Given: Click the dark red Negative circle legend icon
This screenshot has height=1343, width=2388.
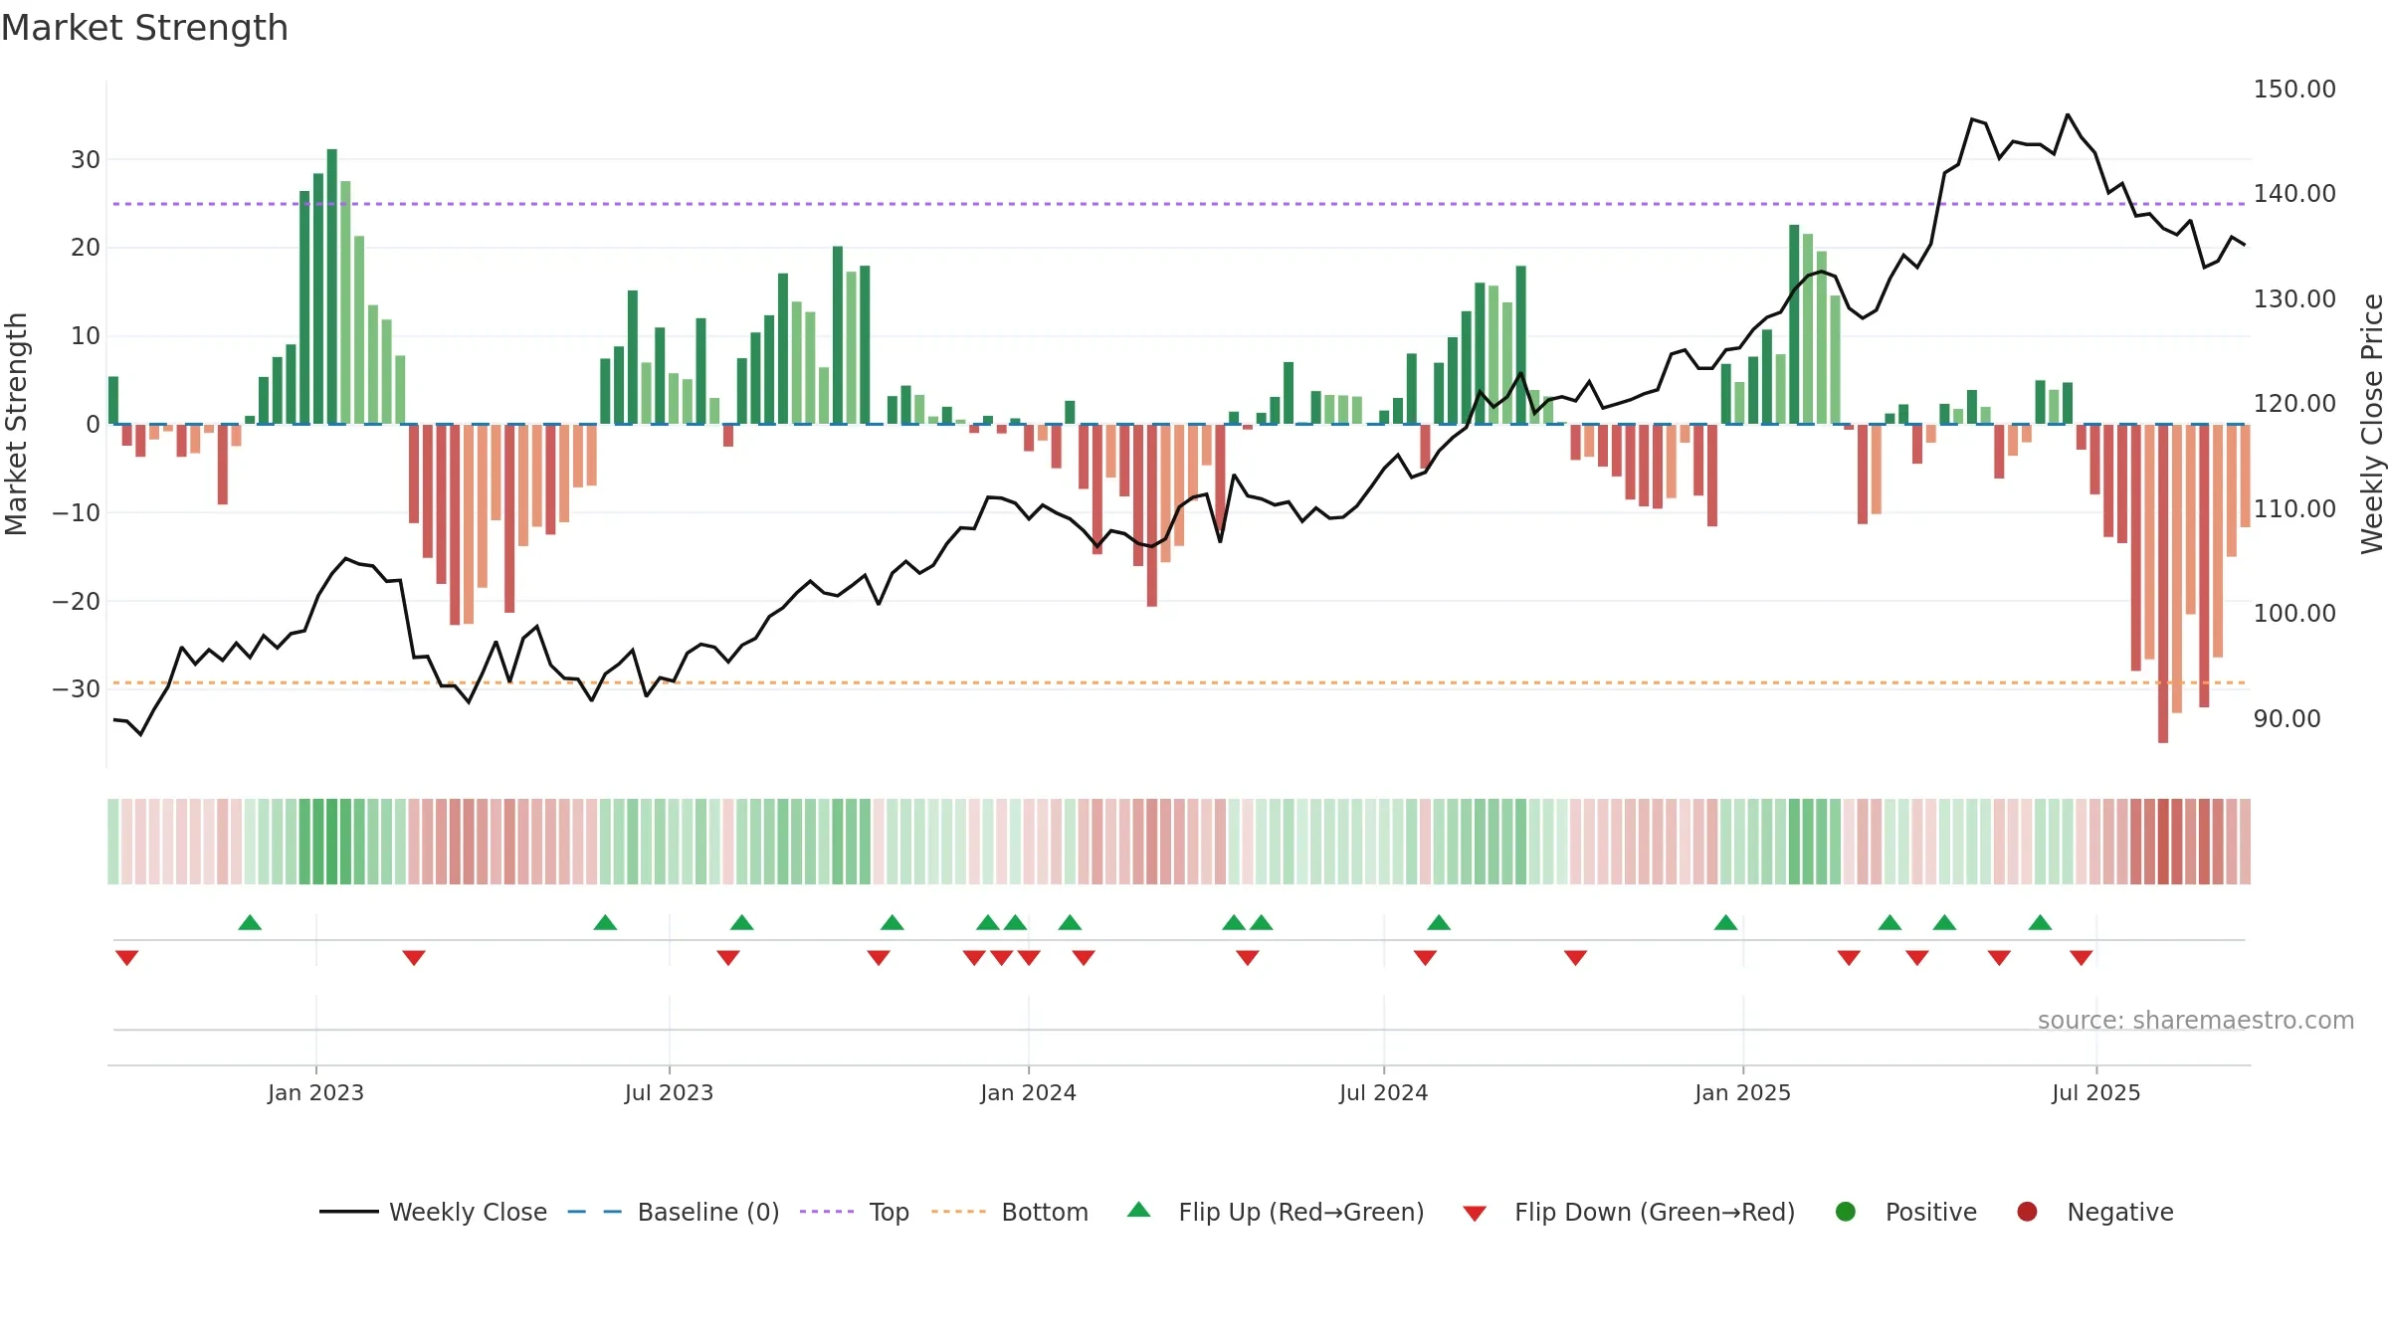Looking at the screenshot, I should coord(2027,1212).
